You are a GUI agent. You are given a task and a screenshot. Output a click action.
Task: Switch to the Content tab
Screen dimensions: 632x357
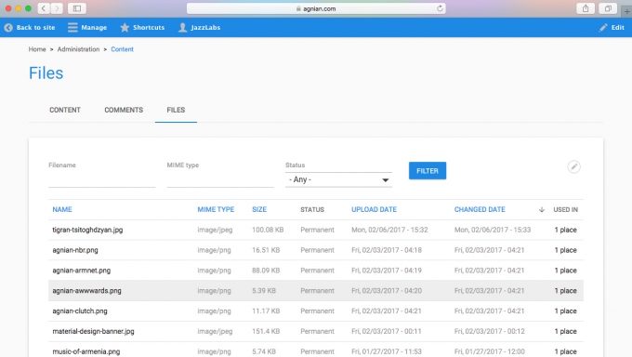pyautogui.click(x=65, y=110)
